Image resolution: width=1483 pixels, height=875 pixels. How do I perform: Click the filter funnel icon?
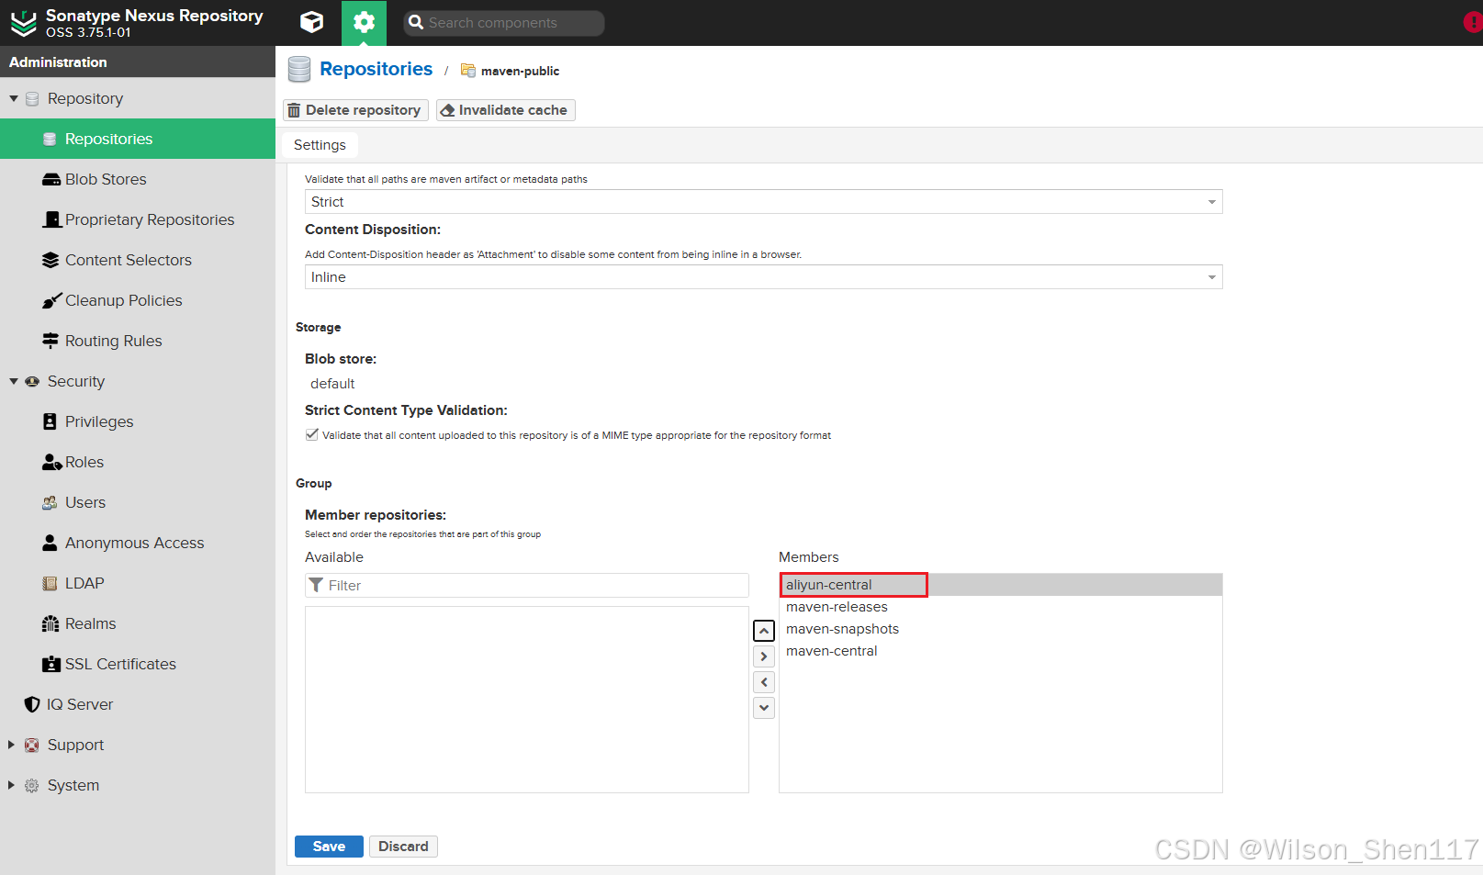(x=316, y=585)
